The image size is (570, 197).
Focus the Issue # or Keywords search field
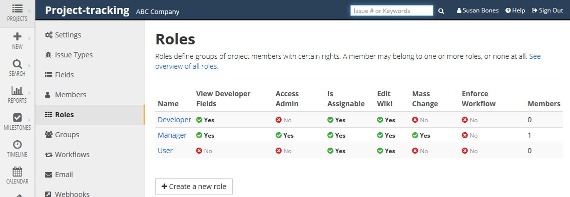tap(392, 11)
